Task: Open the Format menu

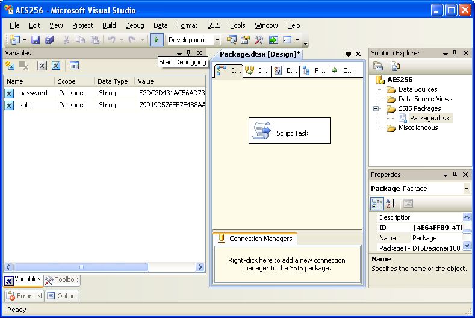Action: point(187,25)
